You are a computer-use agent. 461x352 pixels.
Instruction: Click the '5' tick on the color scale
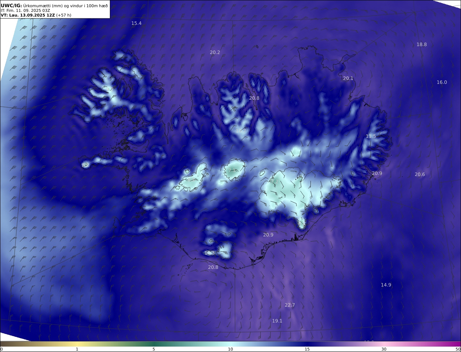[x=154, y=349]
